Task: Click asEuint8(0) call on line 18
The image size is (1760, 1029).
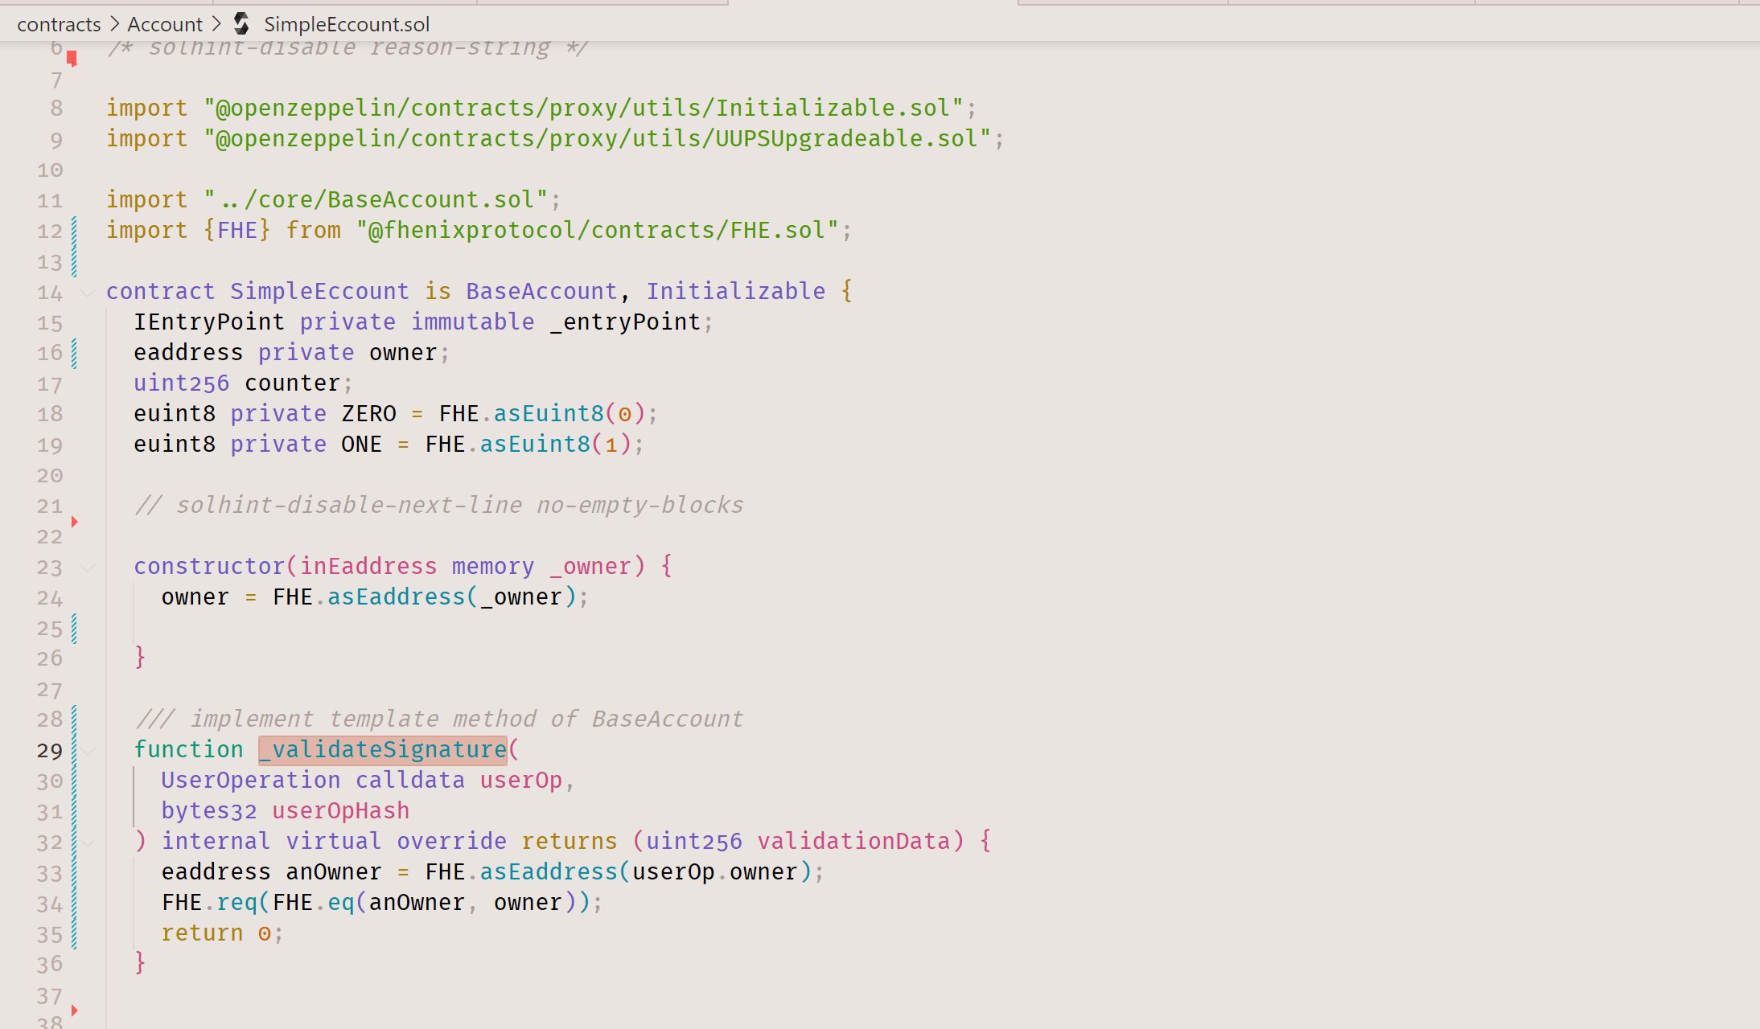Action: (570, 413)
